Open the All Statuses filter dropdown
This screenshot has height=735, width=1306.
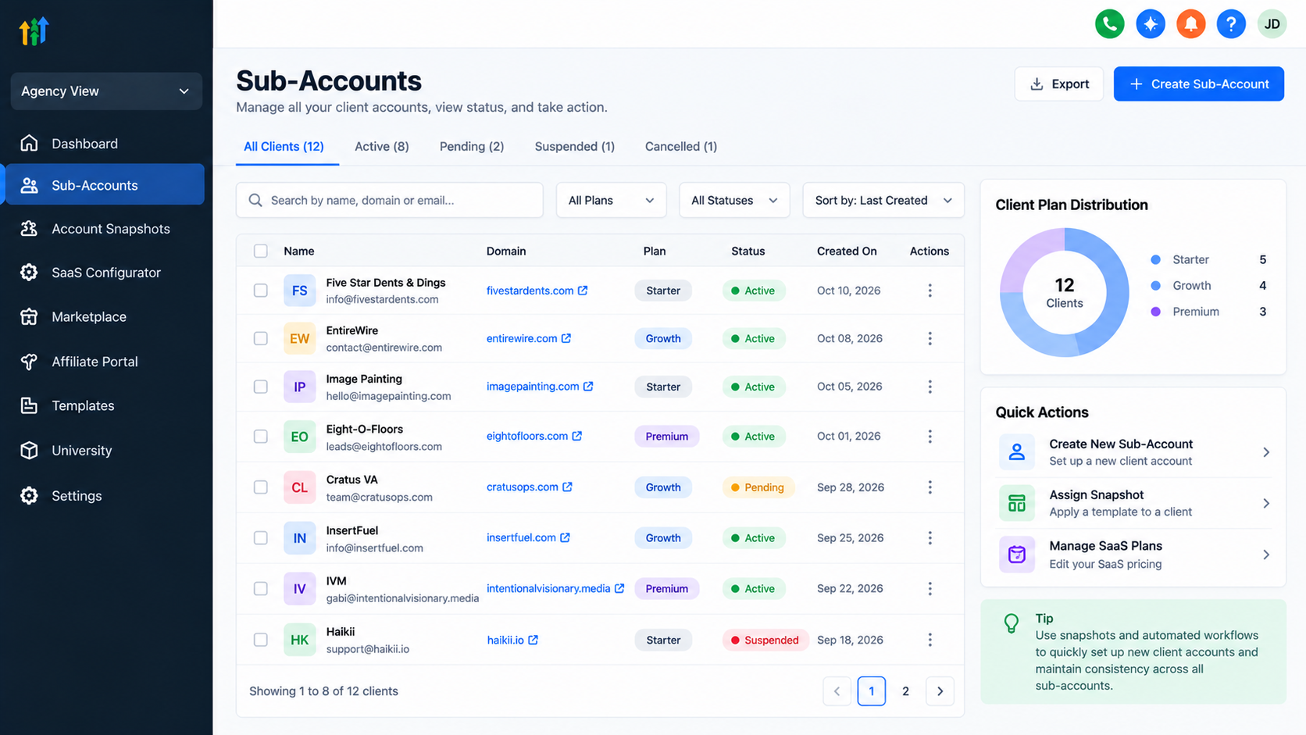[734, 201]
